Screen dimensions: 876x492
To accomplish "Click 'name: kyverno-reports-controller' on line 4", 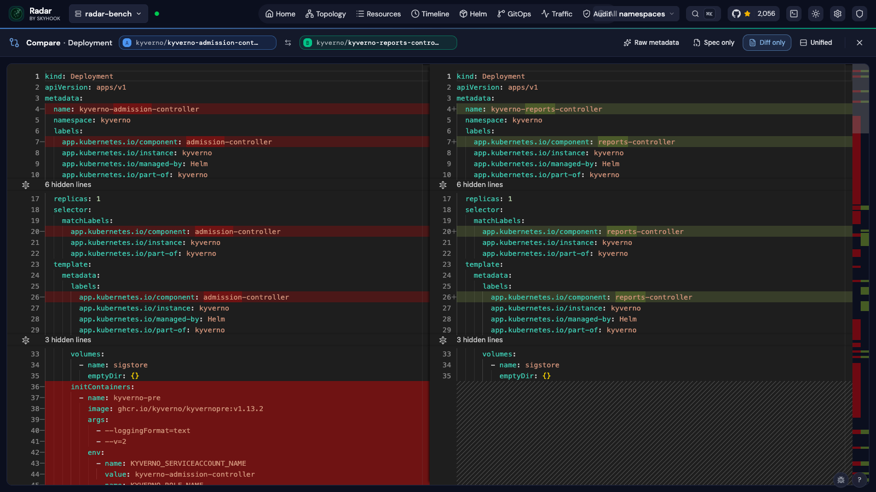I will [x=534, y=109].
